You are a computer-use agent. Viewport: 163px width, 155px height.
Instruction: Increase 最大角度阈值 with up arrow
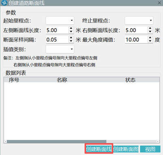pyautogui.click(x=150, y=38)
